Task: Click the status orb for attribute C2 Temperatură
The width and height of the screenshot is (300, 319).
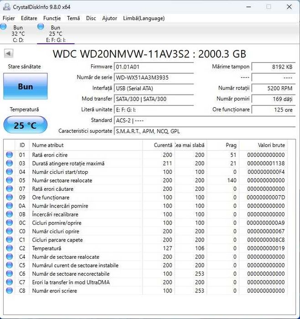Action: (x=10, y=248)
